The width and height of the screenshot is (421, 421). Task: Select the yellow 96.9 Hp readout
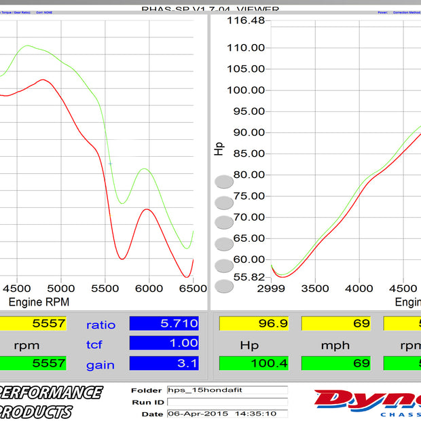(254, 323)
